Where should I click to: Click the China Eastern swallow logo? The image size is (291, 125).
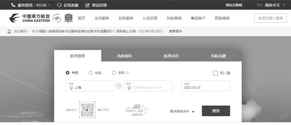click(x=14, y=18)
